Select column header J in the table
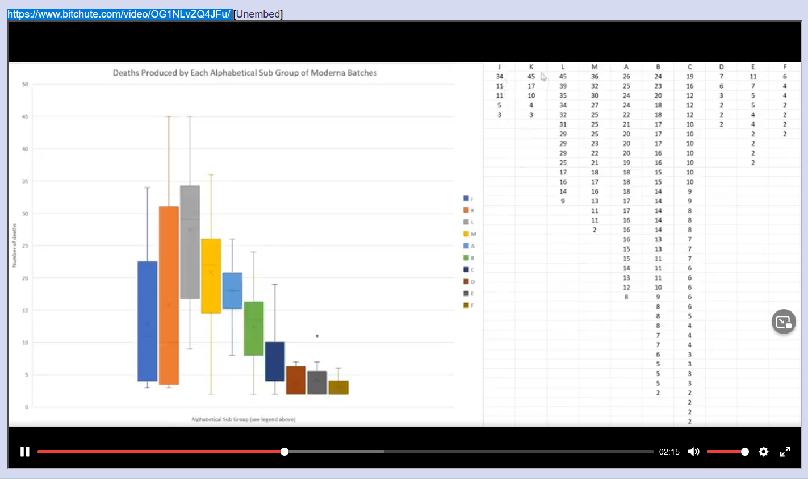Viewport: 808px width, 479px height. click(x=500, y=67)
